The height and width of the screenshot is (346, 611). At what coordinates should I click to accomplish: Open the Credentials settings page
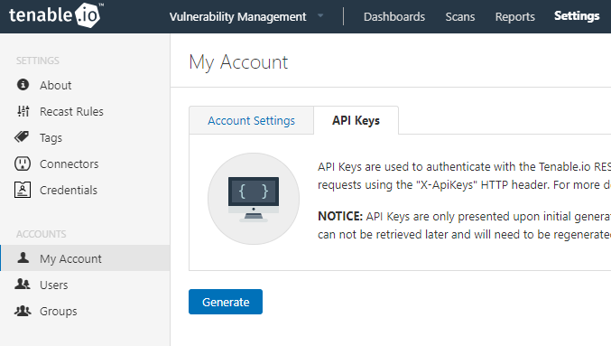(x=69, y=190)
